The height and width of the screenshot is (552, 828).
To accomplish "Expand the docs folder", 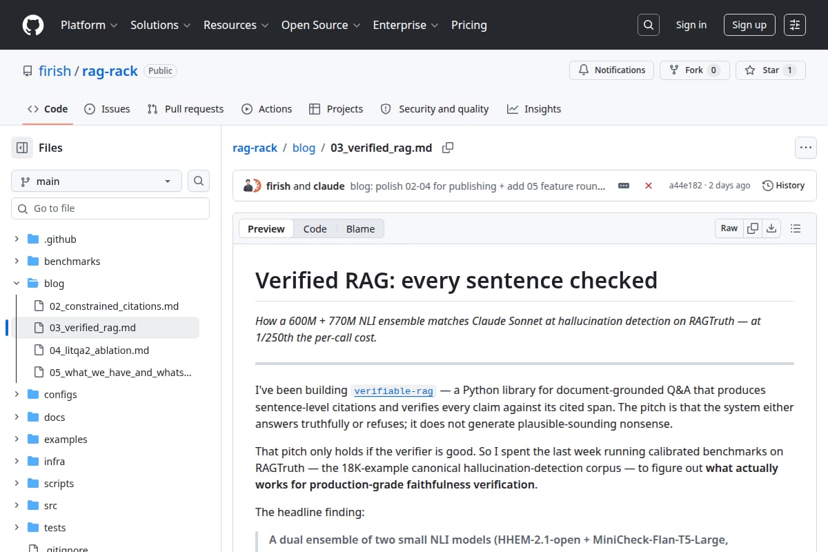I will coord(17,417).
